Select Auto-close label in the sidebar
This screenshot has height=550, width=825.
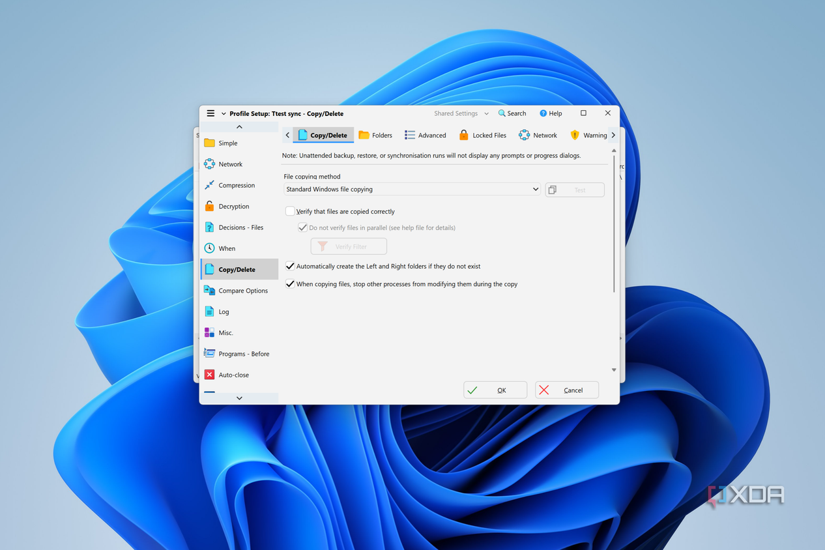tap(233, 375)
